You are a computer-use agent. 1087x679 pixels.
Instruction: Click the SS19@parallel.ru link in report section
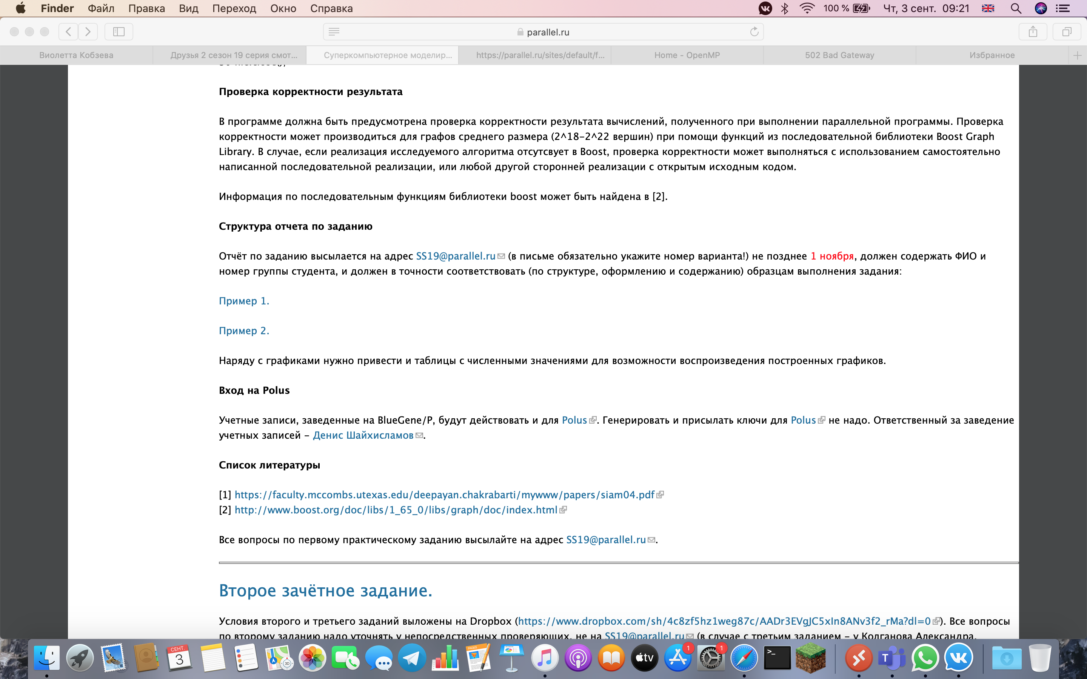[x=456, y=256]
